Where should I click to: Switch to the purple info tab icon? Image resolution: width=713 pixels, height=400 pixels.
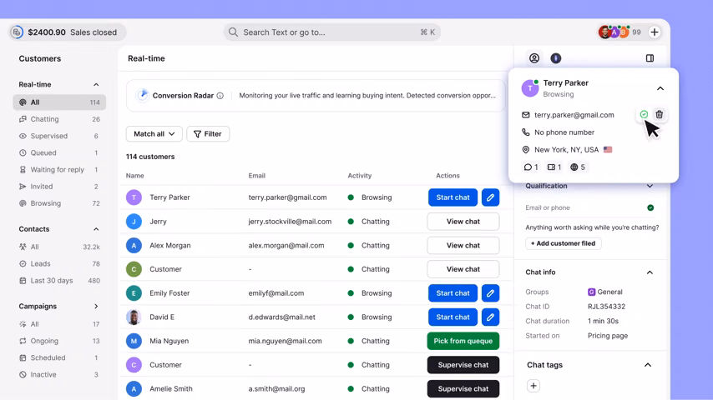pos(556,58)
